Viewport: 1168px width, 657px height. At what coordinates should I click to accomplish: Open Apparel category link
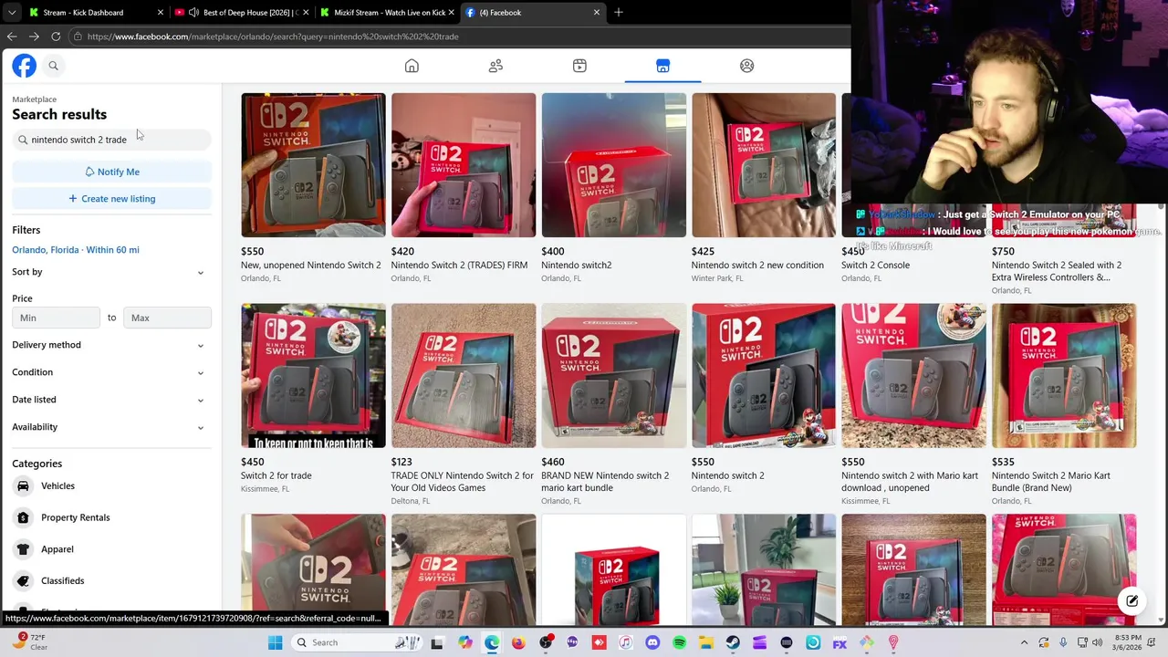57,549
